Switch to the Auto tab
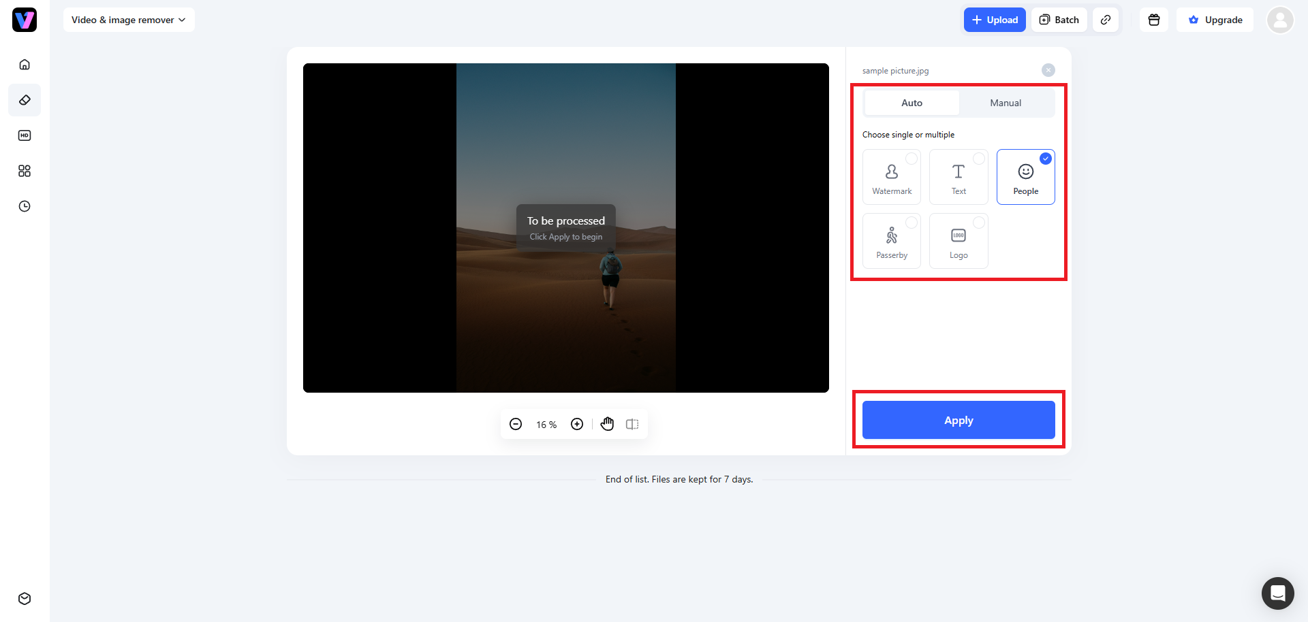 [x=912, y=103]
